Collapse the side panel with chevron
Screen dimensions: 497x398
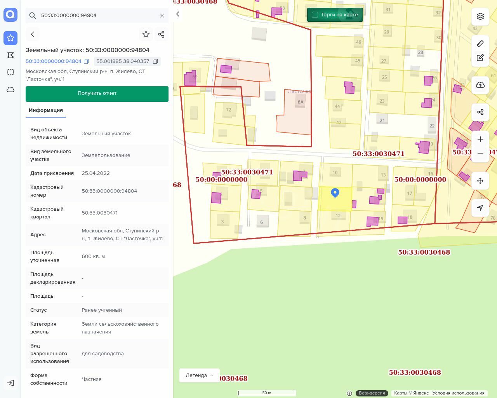(178, 14)
